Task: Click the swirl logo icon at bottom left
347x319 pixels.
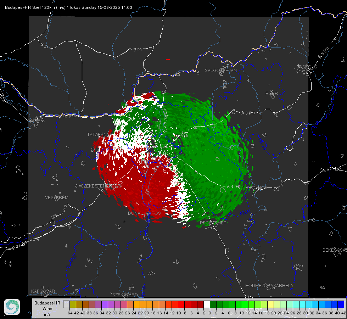Action: pyautogui.click(x=12, y=307)
